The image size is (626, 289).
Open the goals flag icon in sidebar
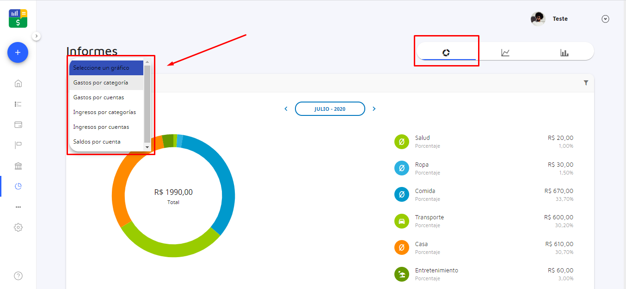coord(18,145)
